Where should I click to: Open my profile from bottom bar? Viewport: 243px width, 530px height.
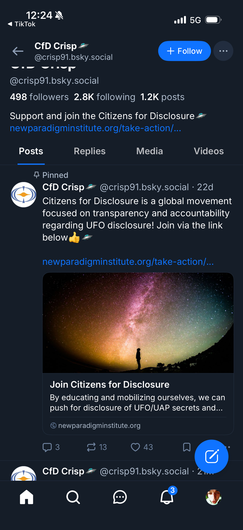pos(213,497)
